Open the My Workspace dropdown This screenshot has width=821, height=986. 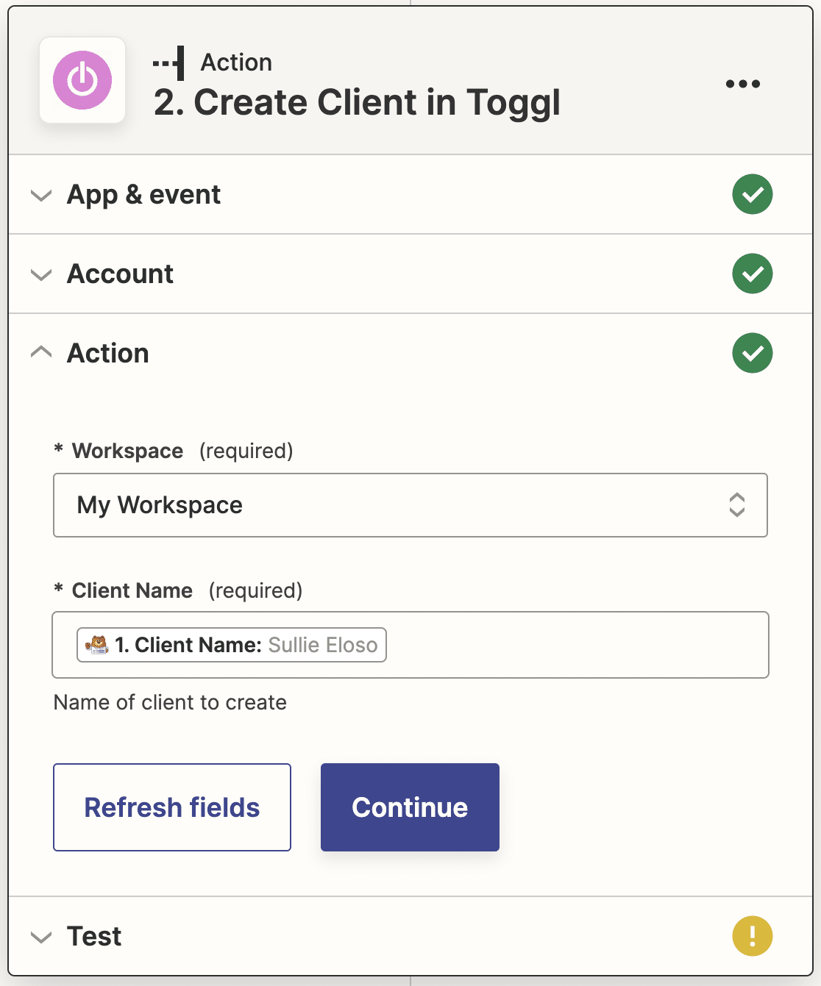(x=410, y=505)
